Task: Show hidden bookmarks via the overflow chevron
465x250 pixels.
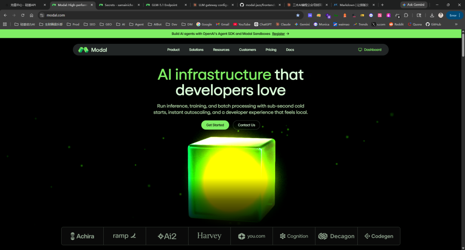Action: (456, 25)
